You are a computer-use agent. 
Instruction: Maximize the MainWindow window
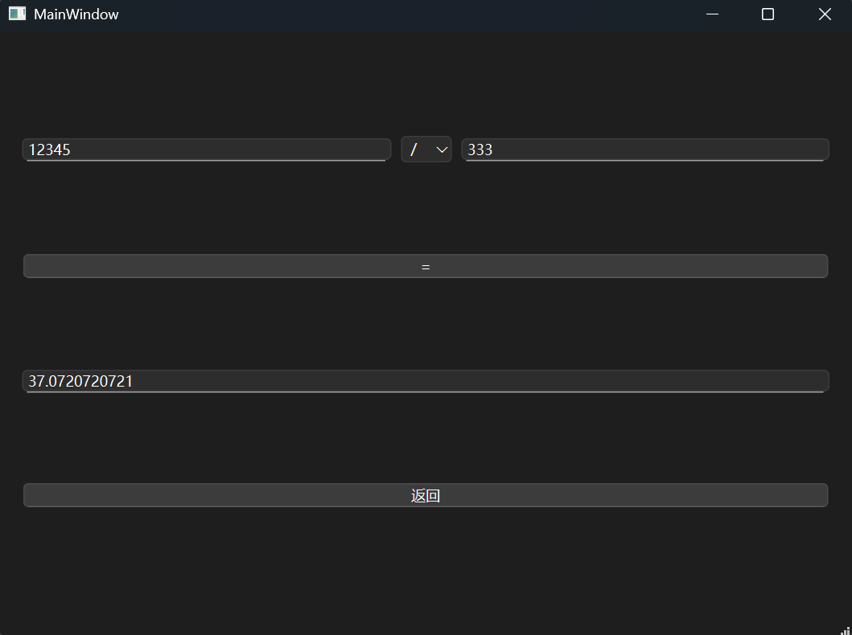[x=768, y=14]
